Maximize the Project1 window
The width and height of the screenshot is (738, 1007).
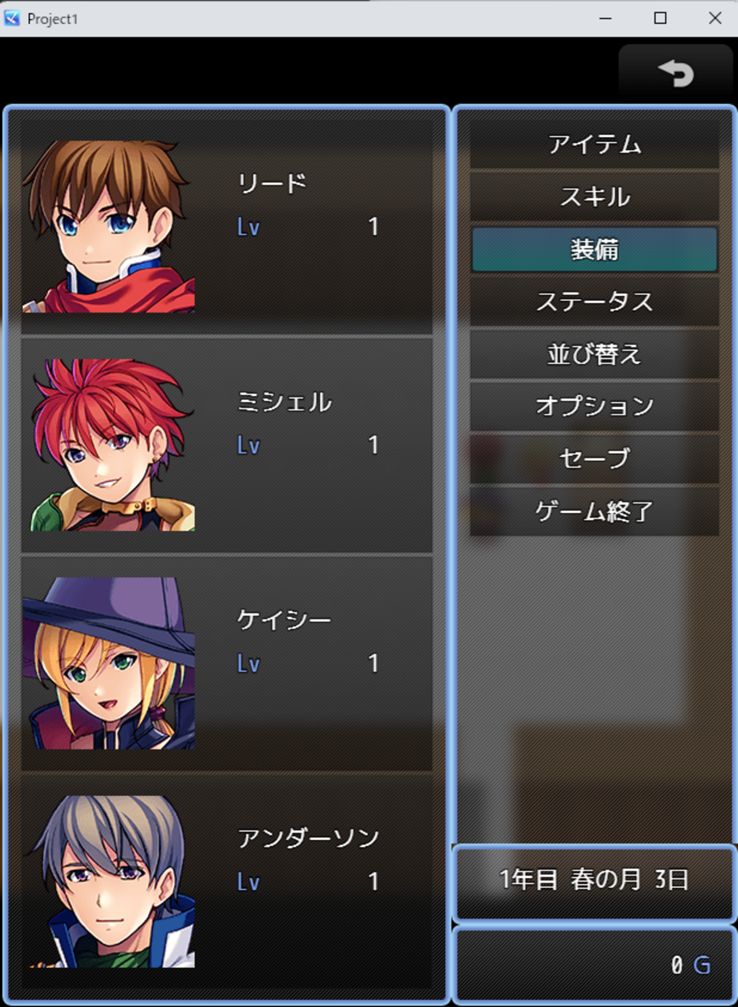click(x=660, y=18)
